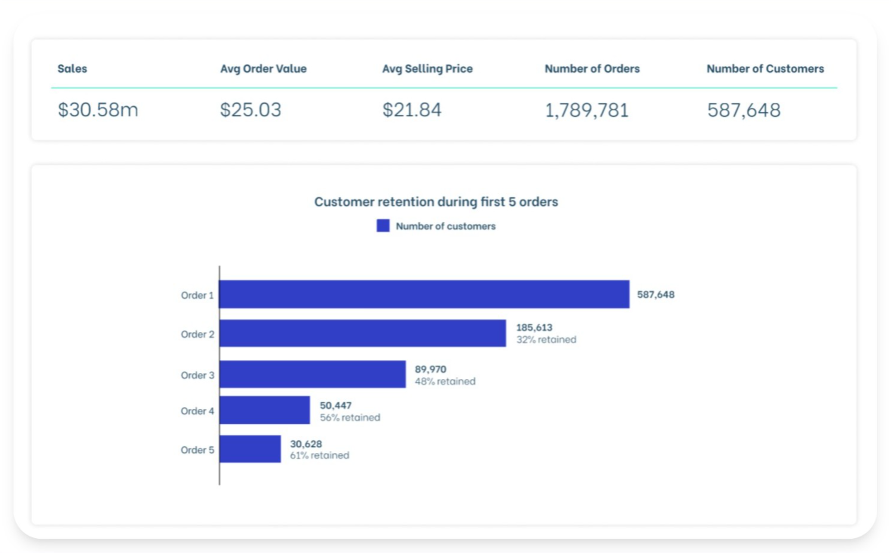This screenshot has height=553, width=891.
Task: Select the Order 1 bar
Action: coord(423,294)
